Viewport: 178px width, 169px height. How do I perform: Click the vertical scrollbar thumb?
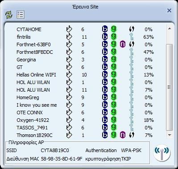(169, 87)
